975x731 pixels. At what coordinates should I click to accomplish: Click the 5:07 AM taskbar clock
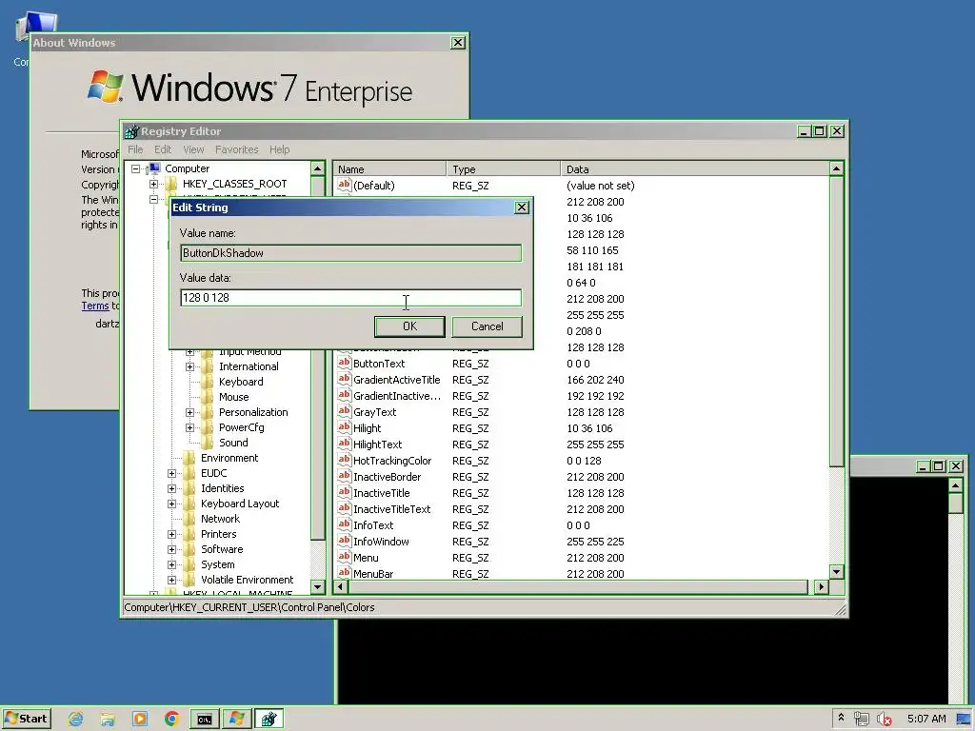[926, 720]
